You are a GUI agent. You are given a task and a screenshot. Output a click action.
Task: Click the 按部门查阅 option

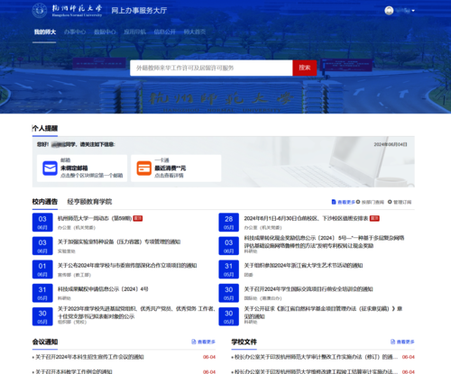tap(373, 202)
